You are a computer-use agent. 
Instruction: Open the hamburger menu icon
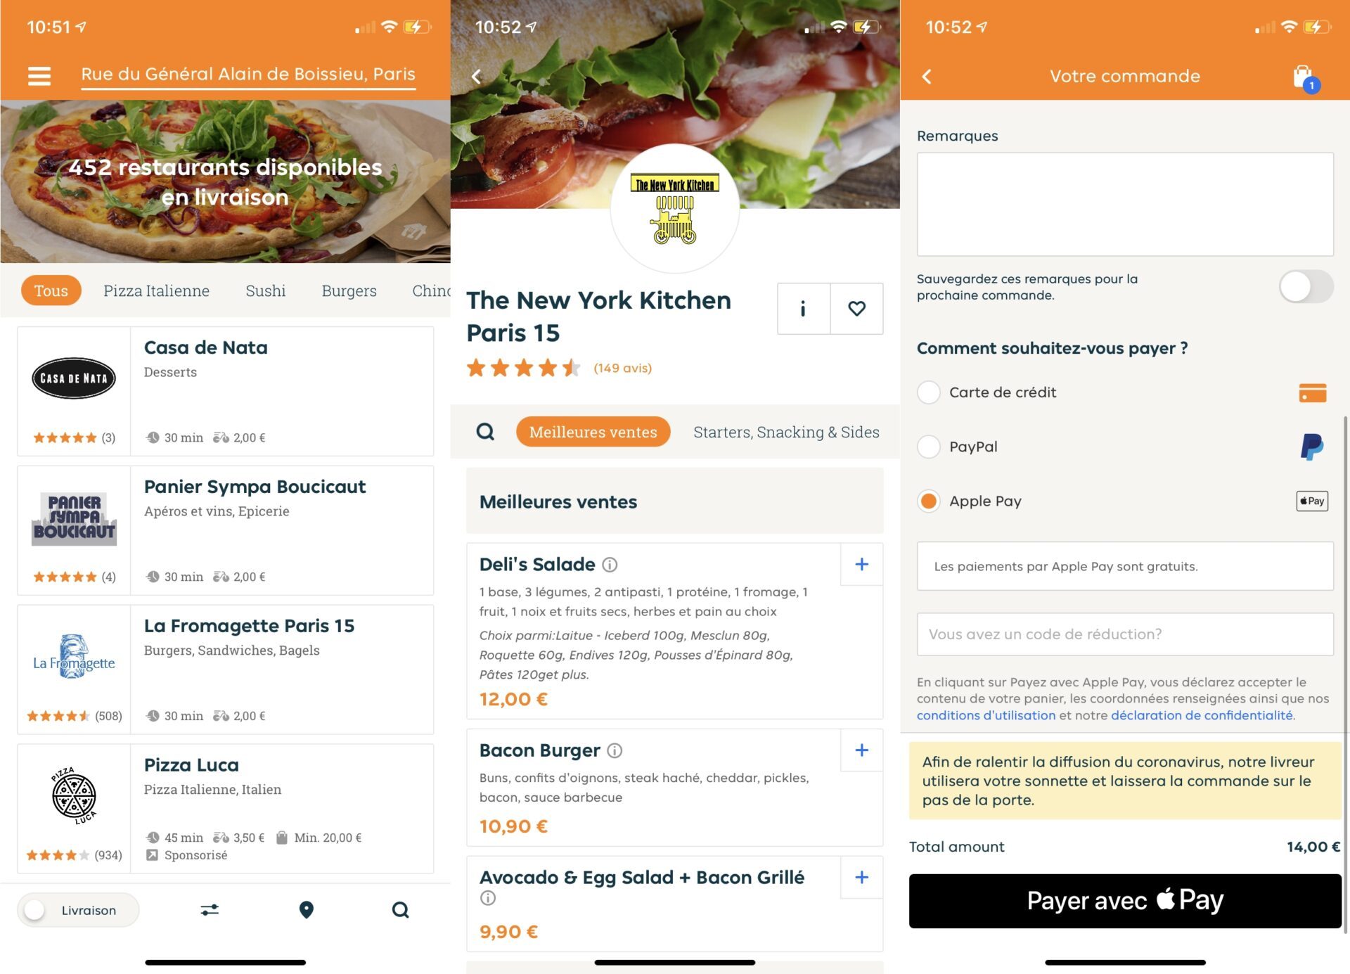tap(39, 76)
